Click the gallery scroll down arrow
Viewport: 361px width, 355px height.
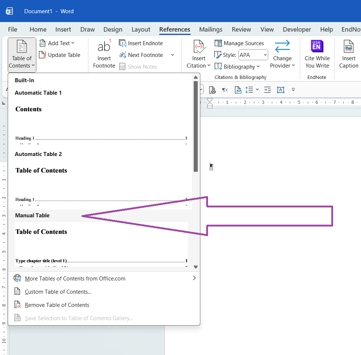196,267
